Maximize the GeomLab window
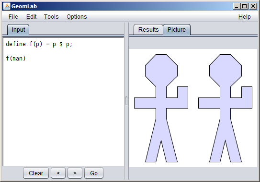The image size is (260, 182). click(x=245, y=6)
